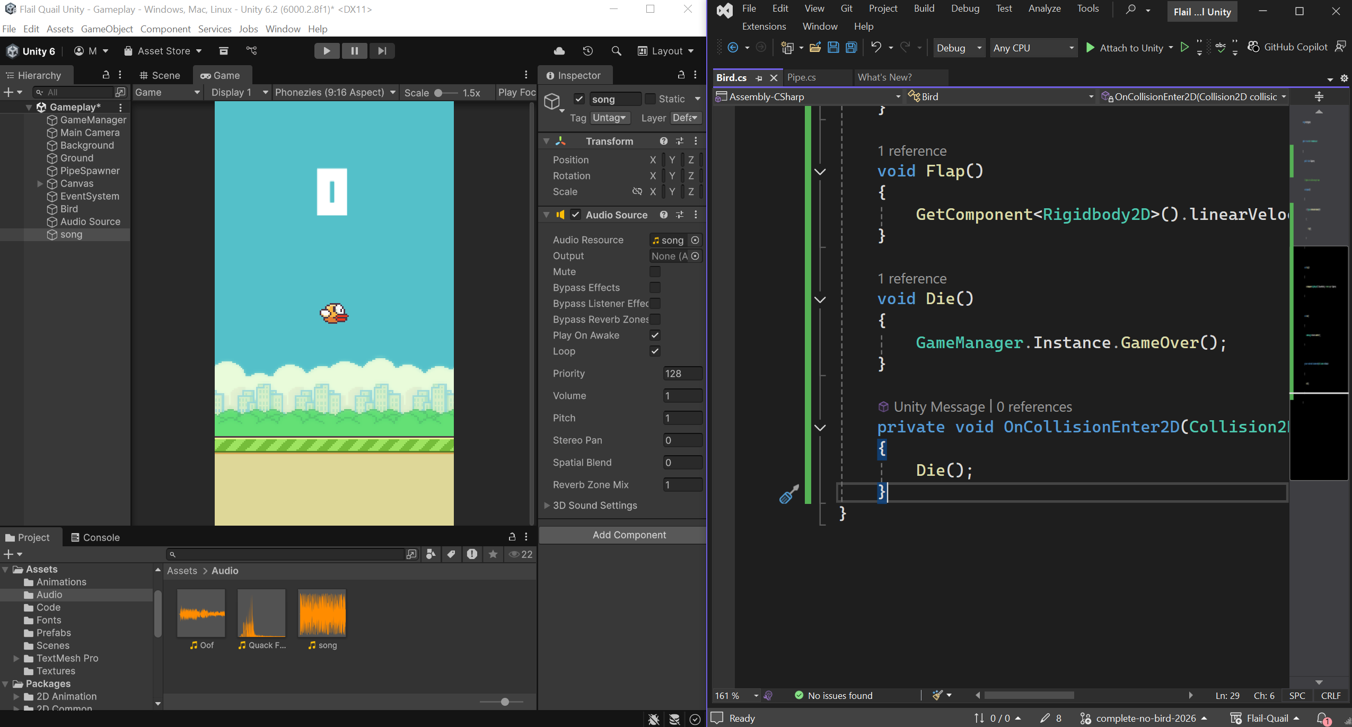Open the Any CPU platform dropdown
1352x727 pixels.
click(1034, 48)
